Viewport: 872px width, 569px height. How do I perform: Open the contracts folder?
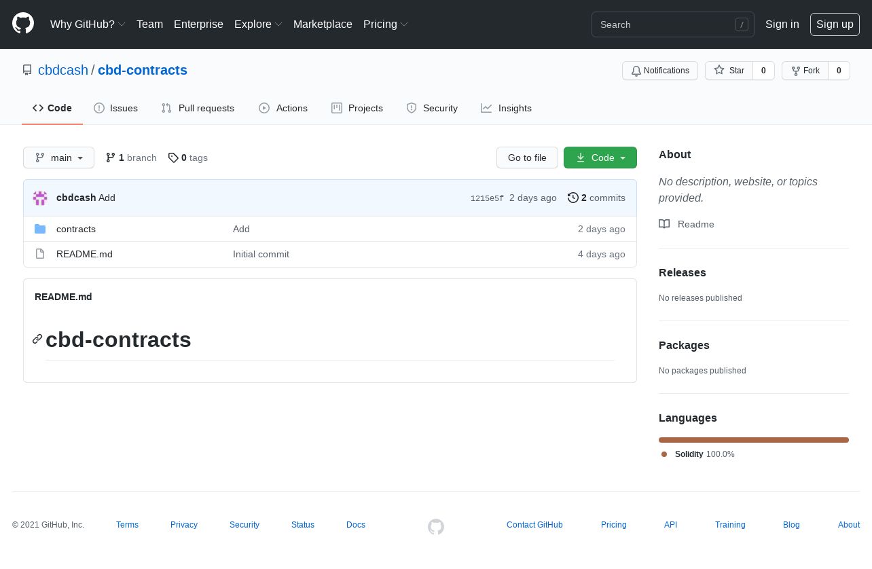pyautogui.click(x=76, y=229)
